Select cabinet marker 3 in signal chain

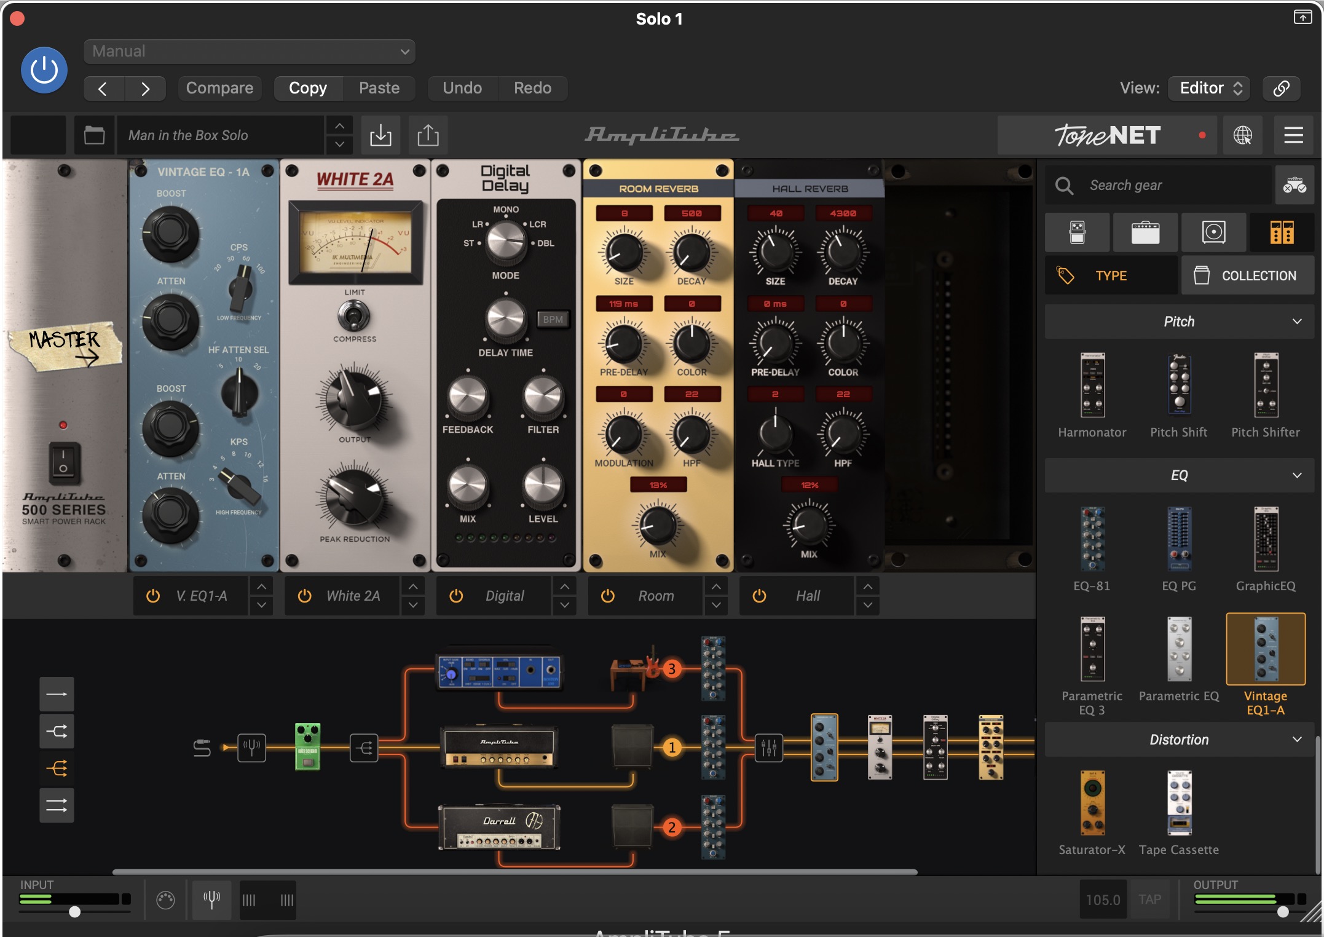[672, 668]
